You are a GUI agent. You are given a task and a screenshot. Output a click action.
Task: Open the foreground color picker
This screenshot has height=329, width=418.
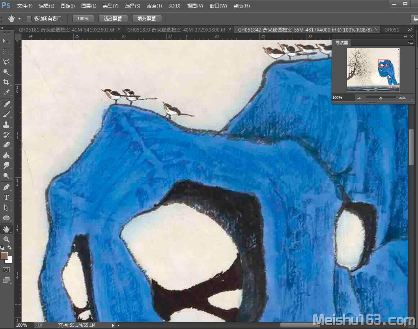tap(4, 256)
